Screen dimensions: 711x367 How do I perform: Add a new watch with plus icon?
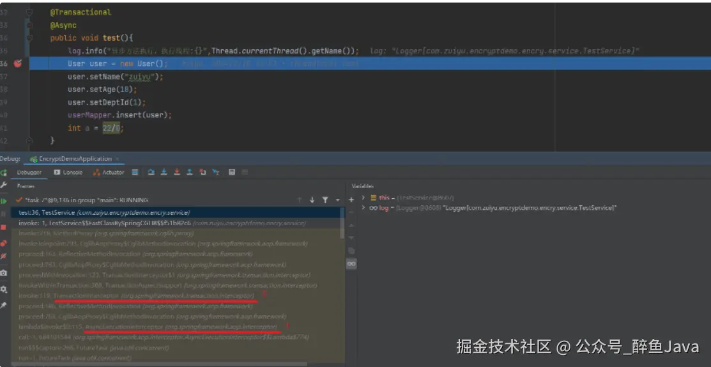point(351,199)
